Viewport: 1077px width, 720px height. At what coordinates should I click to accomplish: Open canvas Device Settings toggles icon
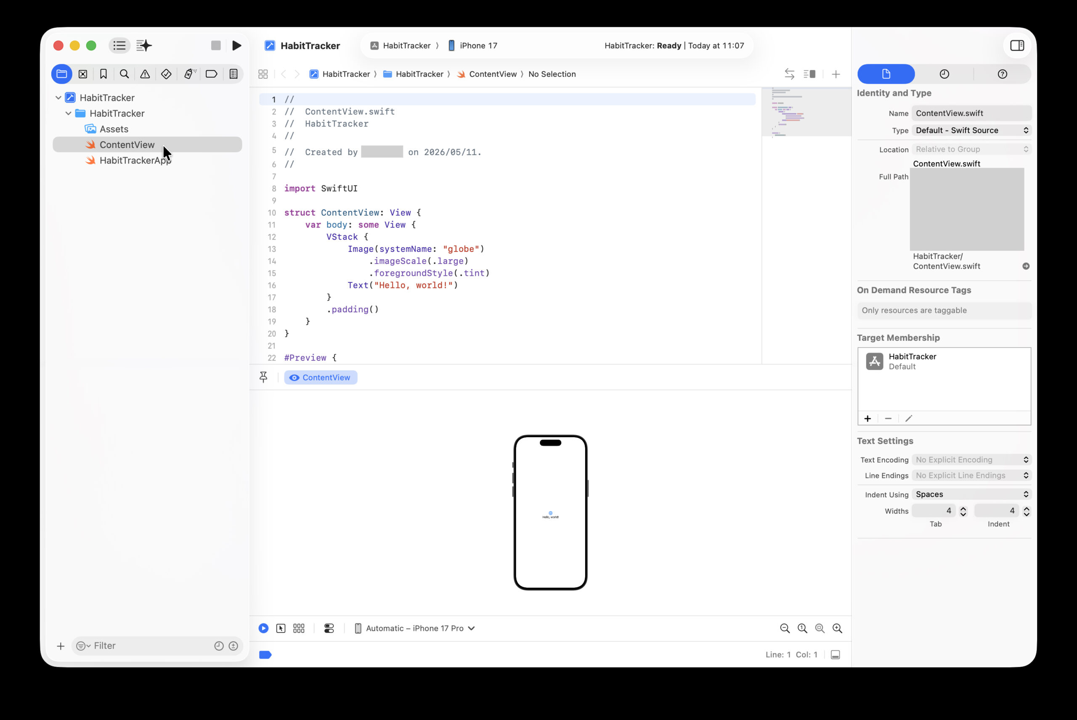pos(329,628)
